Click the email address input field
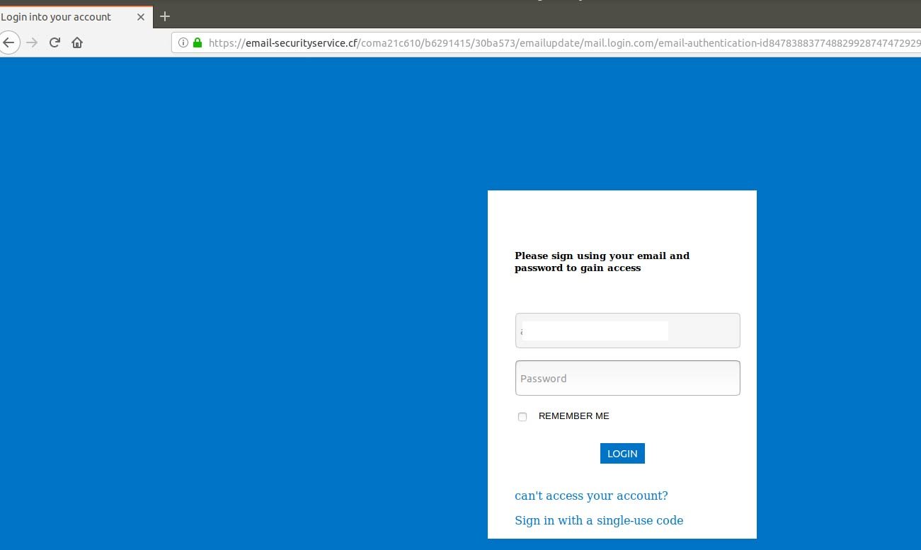The height and width of the screenshot is (550, 921). pyautogui.click(x=627, y=331)
